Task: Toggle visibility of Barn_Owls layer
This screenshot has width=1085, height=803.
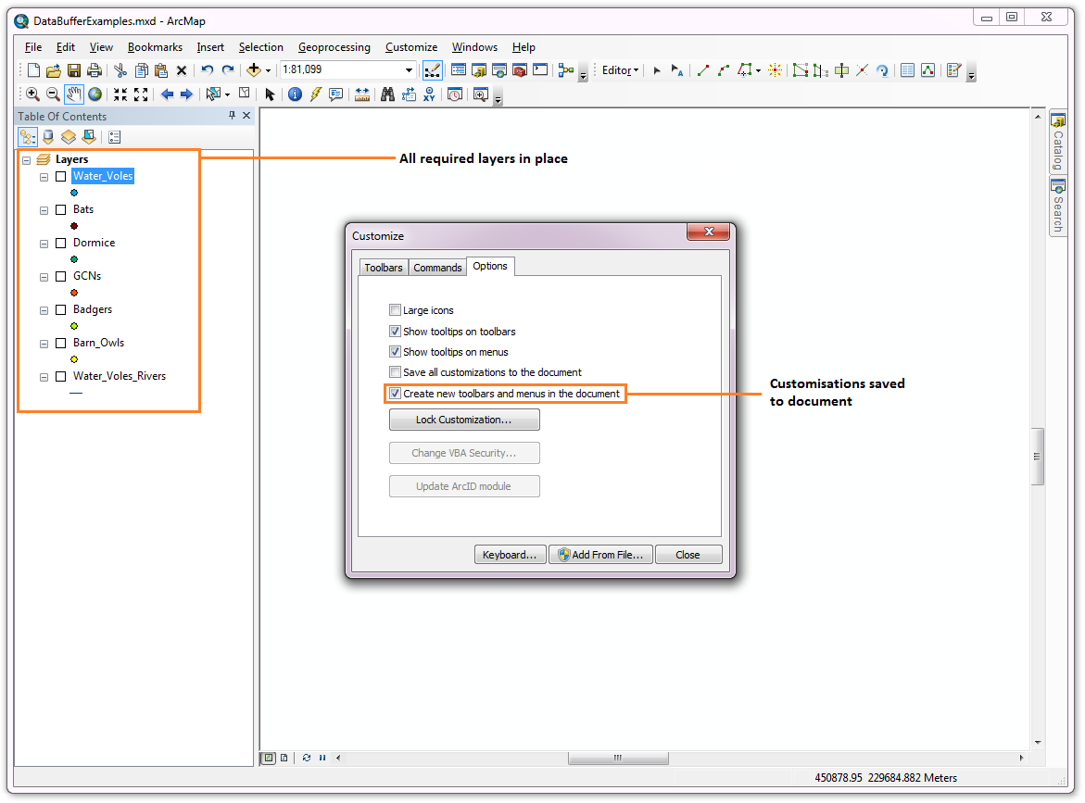Action: click(61, 343)
